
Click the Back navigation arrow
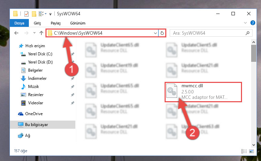tap(16, 33)
